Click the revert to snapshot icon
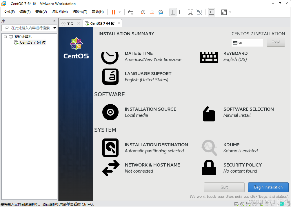Screen dimensions: 291x207 tap(152, 12)
